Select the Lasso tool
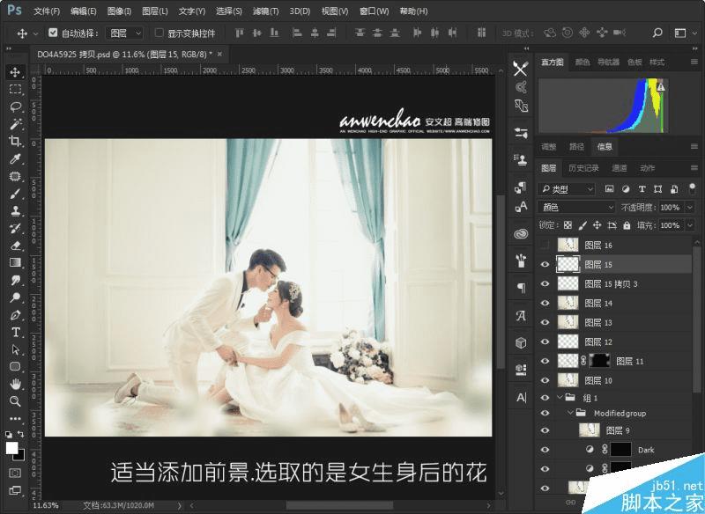 coord(15,106)
